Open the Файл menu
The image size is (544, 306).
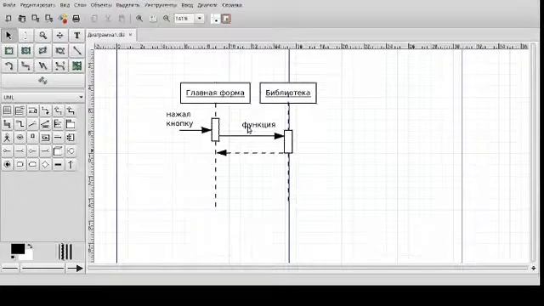click(9, 5)
